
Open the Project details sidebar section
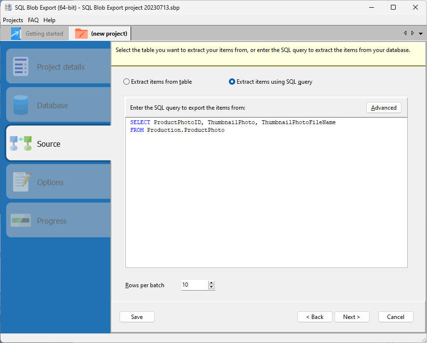(x=20, y=66)
